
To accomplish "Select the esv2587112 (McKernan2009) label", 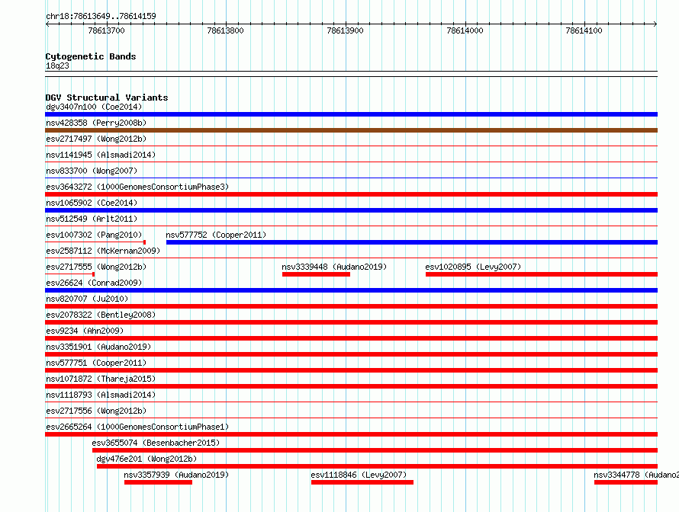I will 103,251.
